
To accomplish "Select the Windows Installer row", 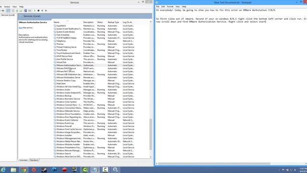I will tap(94, 136).
